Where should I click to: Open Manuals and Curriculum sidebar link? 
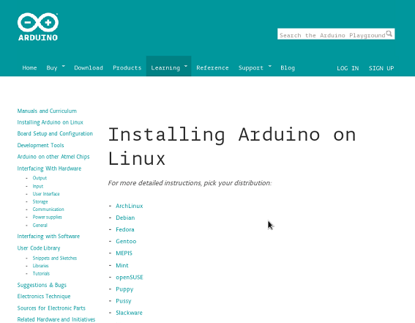click(x=47, y=111)
